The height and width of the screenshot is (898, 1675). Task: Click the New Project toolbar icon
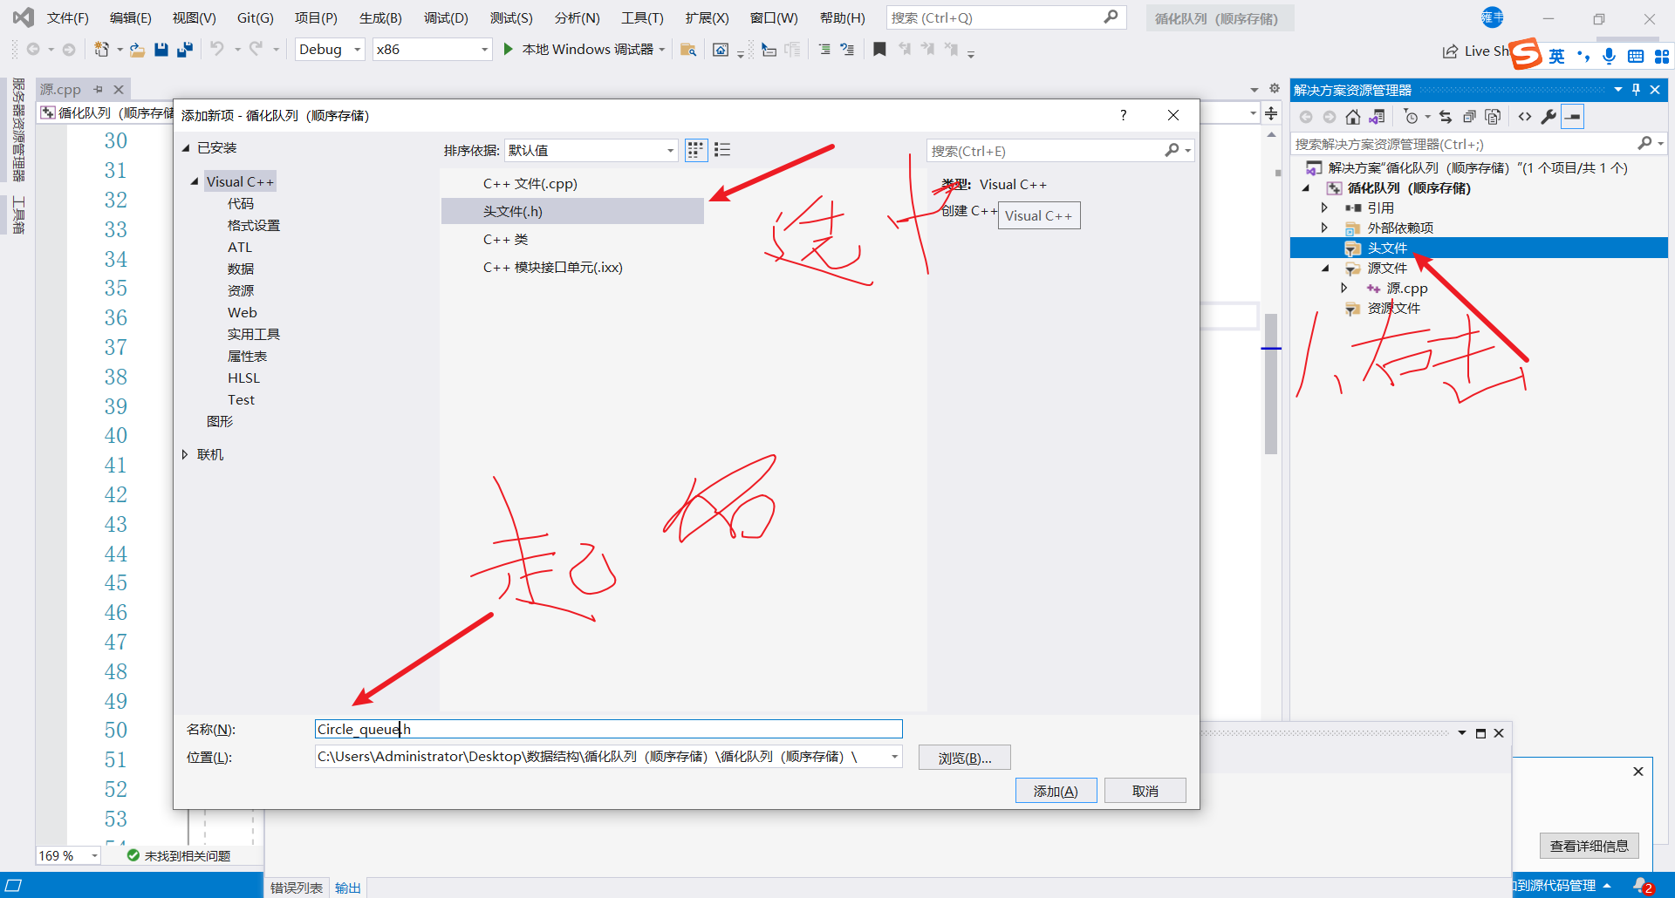(x=102, y=50)
